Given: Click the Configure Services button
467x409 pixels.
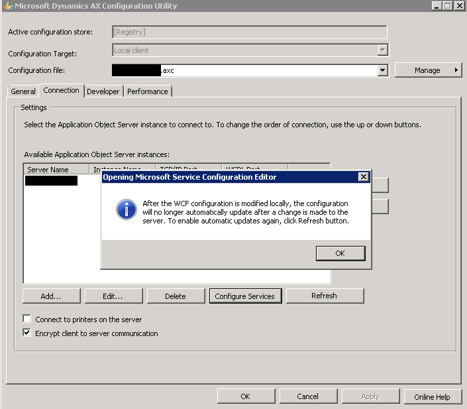Looking at the screenshot, I should [x=245, y=296].
